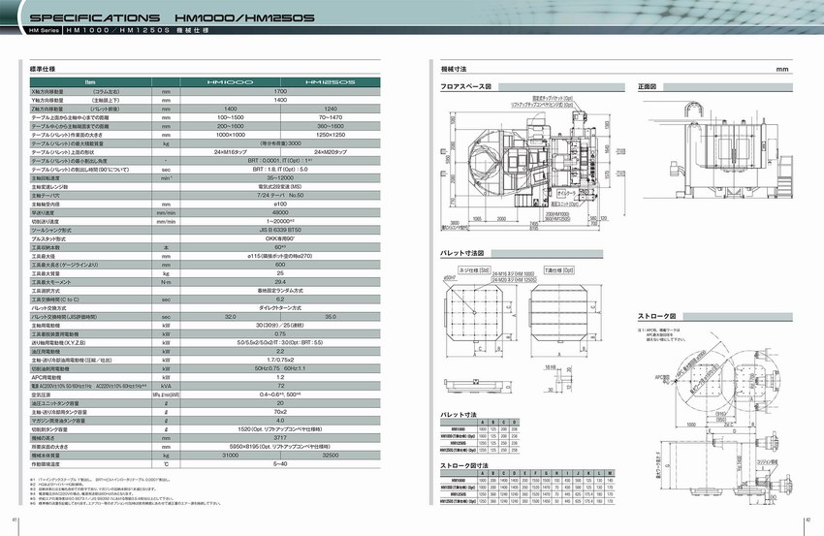Click the Item column header
The height and width of the screenshot is (536, 824).
pos(89,82)
